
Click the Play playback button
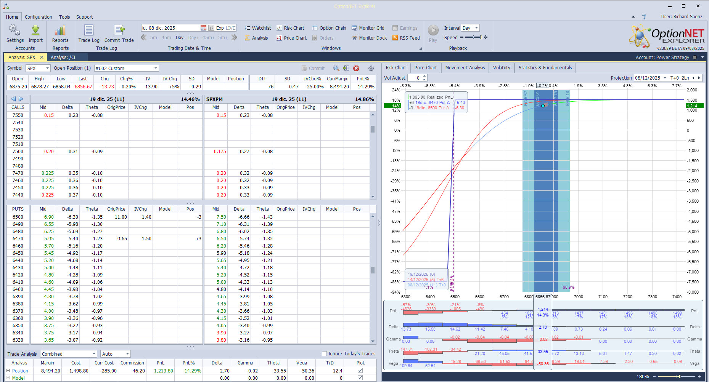(x=433, y=34)
